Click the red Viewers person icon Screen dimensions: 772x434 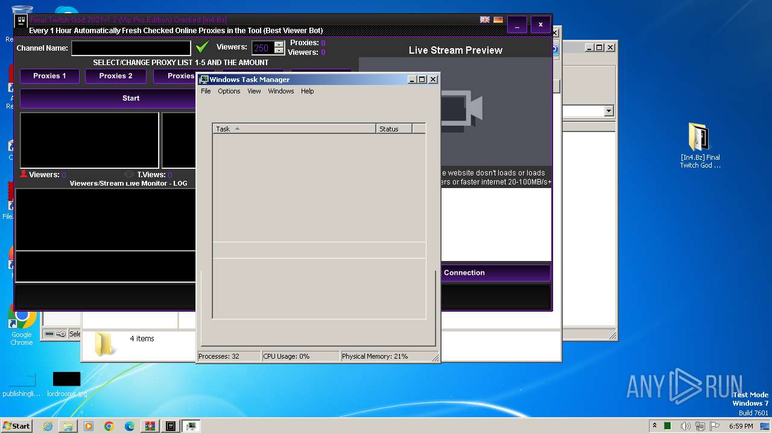click(24, 174)
